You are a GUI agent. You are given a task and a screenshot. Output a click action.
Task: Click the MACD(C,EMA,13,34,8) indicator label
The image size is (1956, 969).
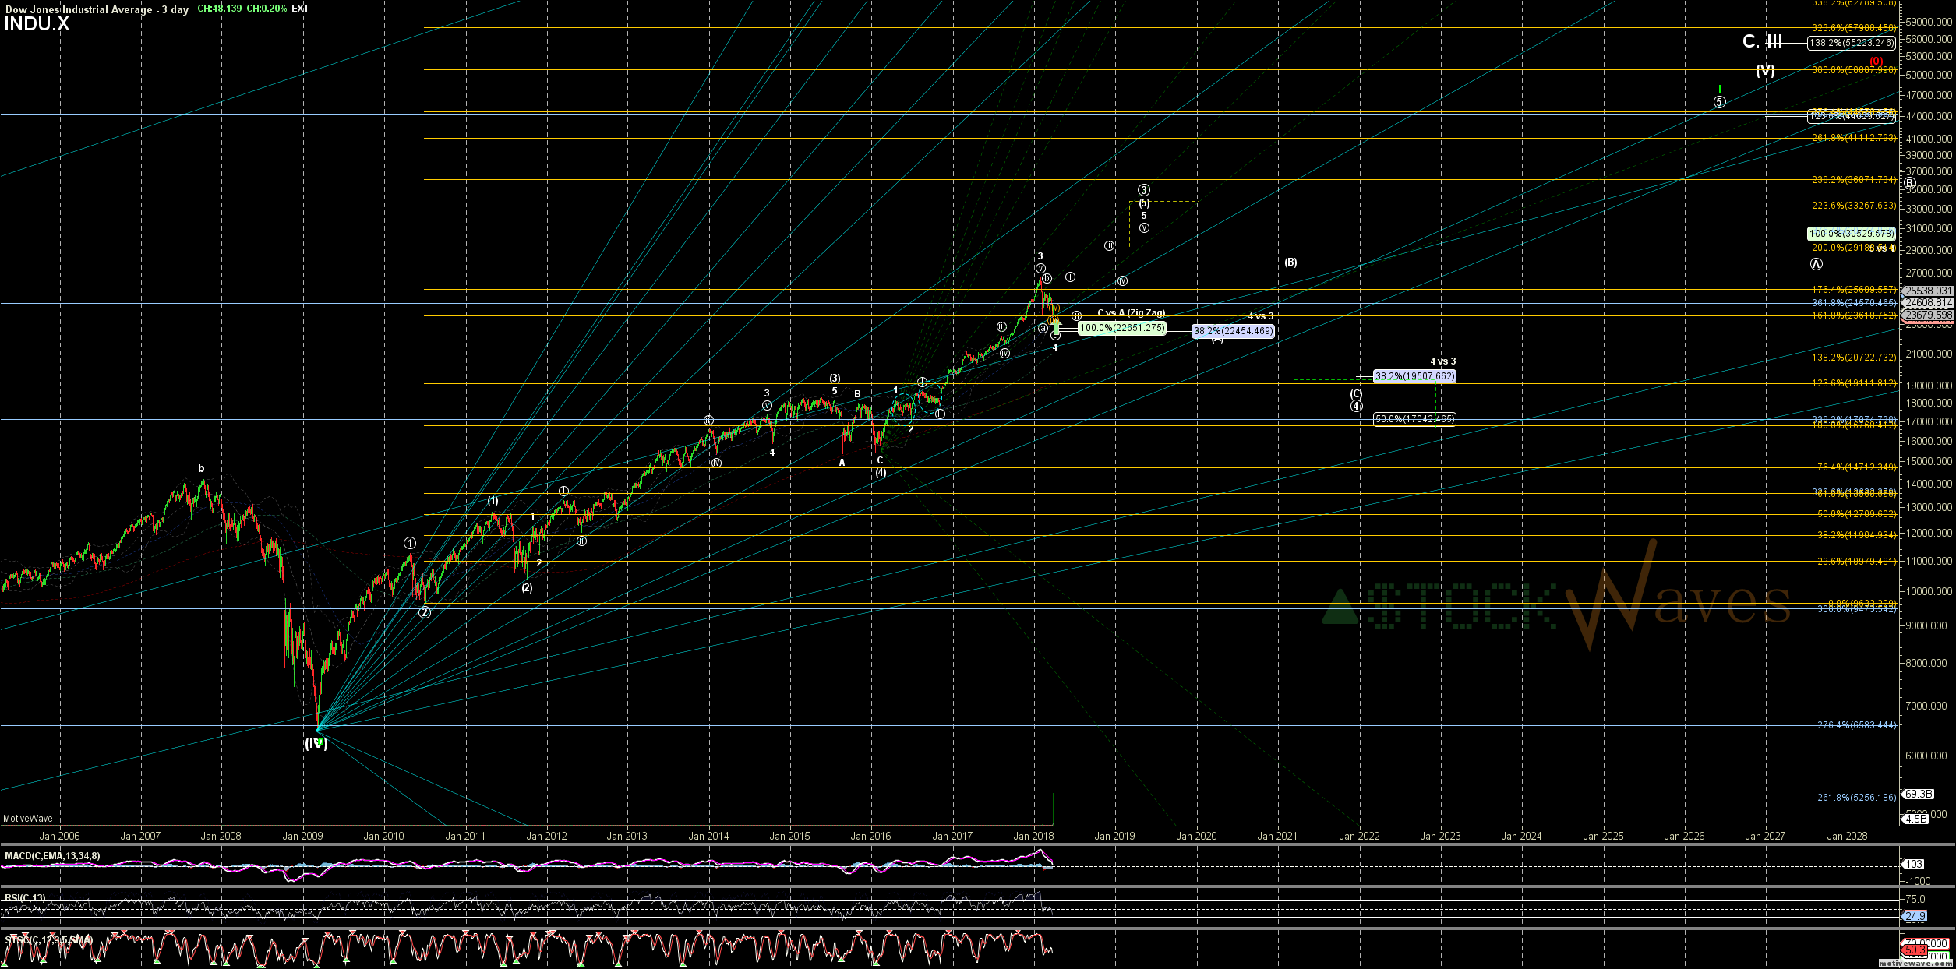pos(52,856)
